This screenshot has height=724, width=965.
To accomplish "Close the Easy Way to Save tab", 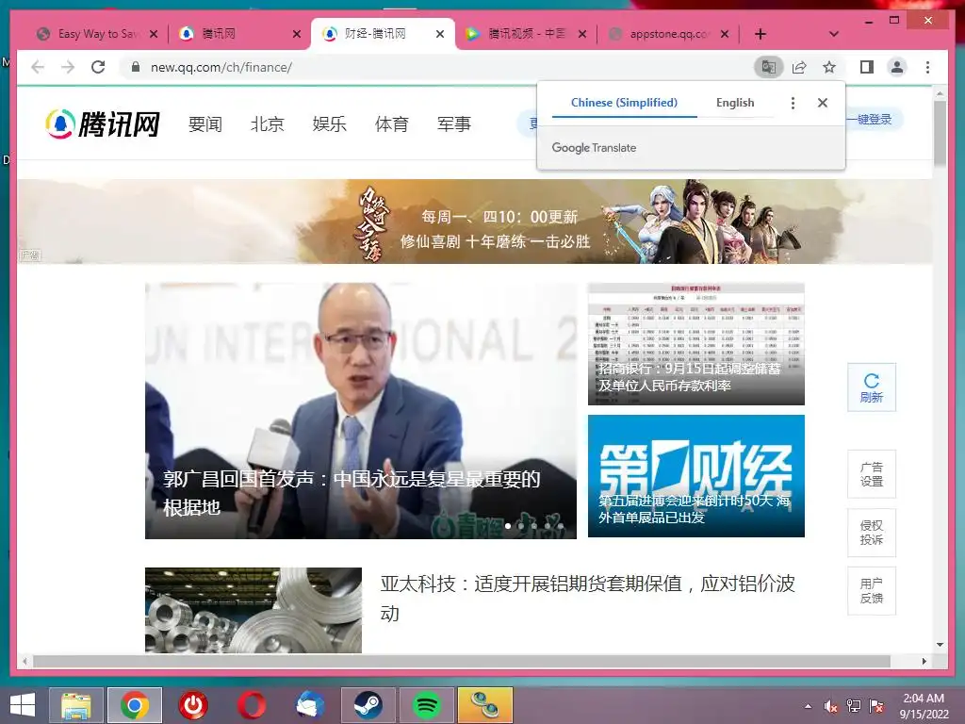I will point(154,34).
